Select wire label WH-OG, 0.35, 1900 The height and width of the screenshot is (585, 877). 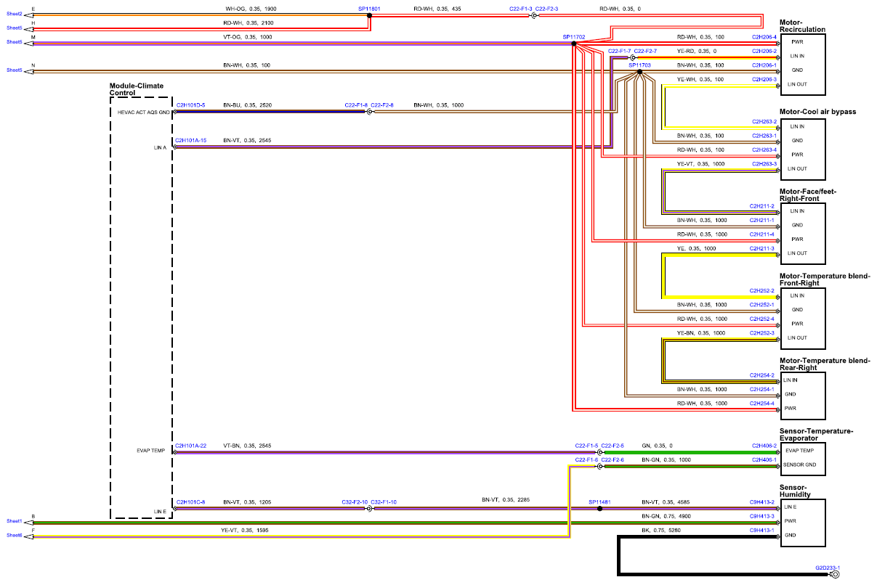pyautogui.click(x=251, y=9)
